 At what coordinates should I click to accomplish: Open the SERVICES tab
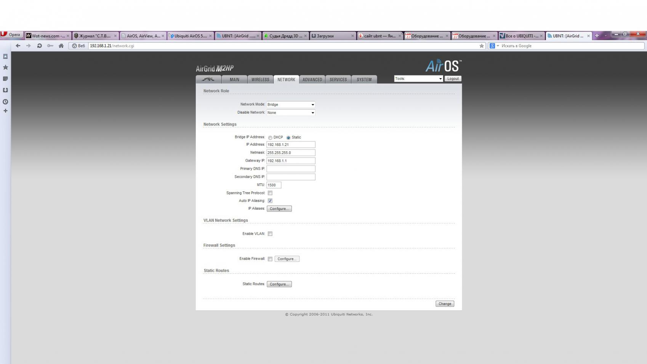click(338, 79)
